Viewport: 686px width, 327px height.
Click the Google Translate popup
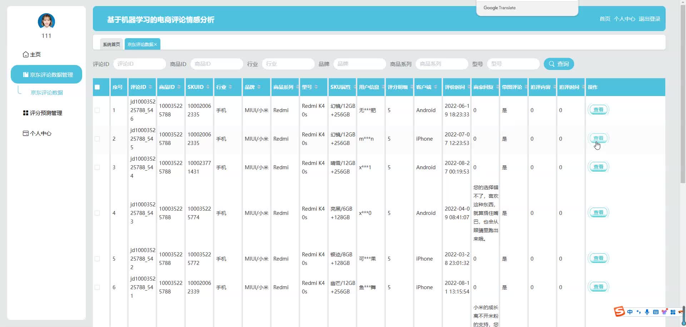tap(527, 8)
